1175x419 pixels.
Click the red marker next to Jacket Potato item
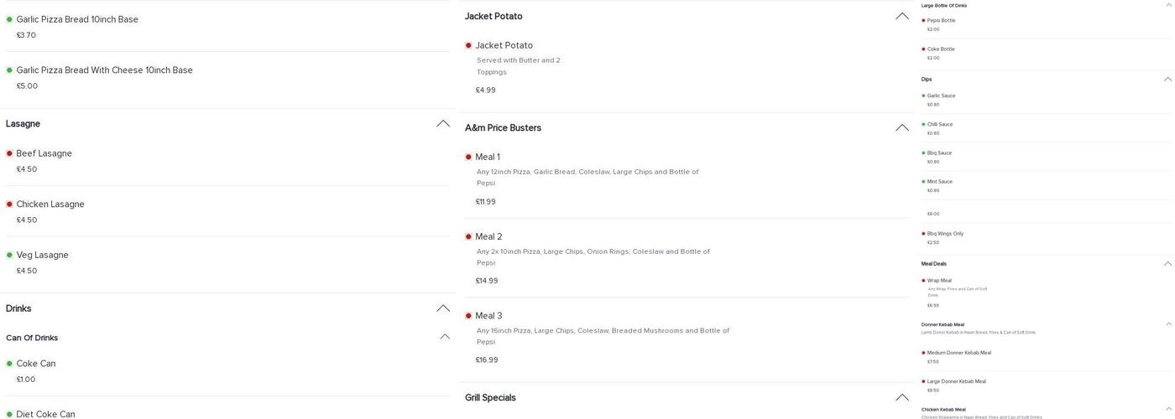(x=468, y=45)
